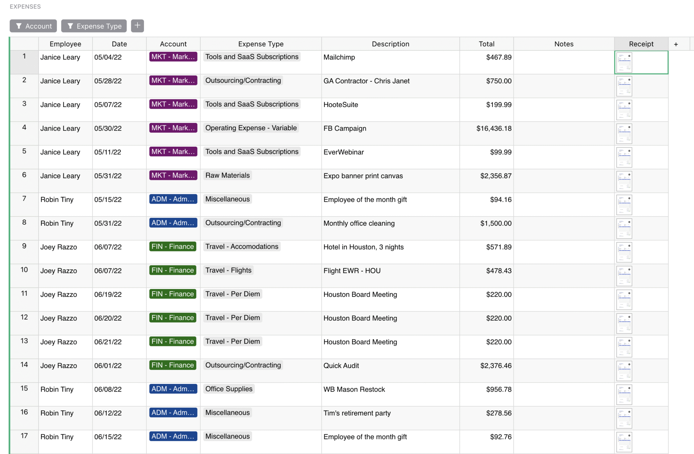Change the Travel - Flights expense type tag
This screenshot has width=694, height=454.
(228, 270)
